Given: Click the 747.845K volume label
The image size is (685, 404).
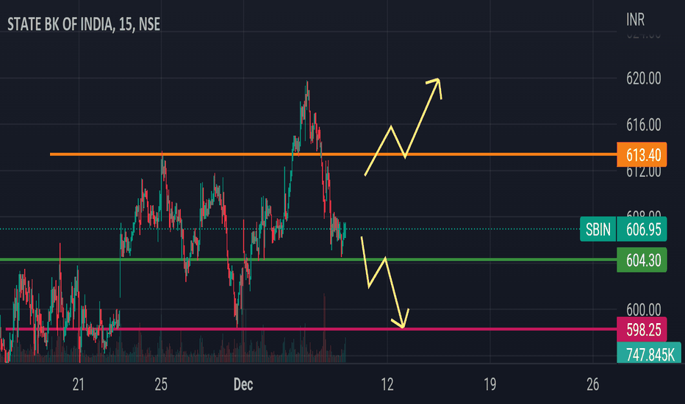Looking at the screenshot, I should (x=649, y=353).
